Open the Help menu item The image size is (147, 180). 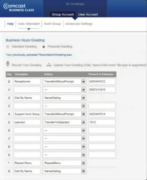point(10,24)
